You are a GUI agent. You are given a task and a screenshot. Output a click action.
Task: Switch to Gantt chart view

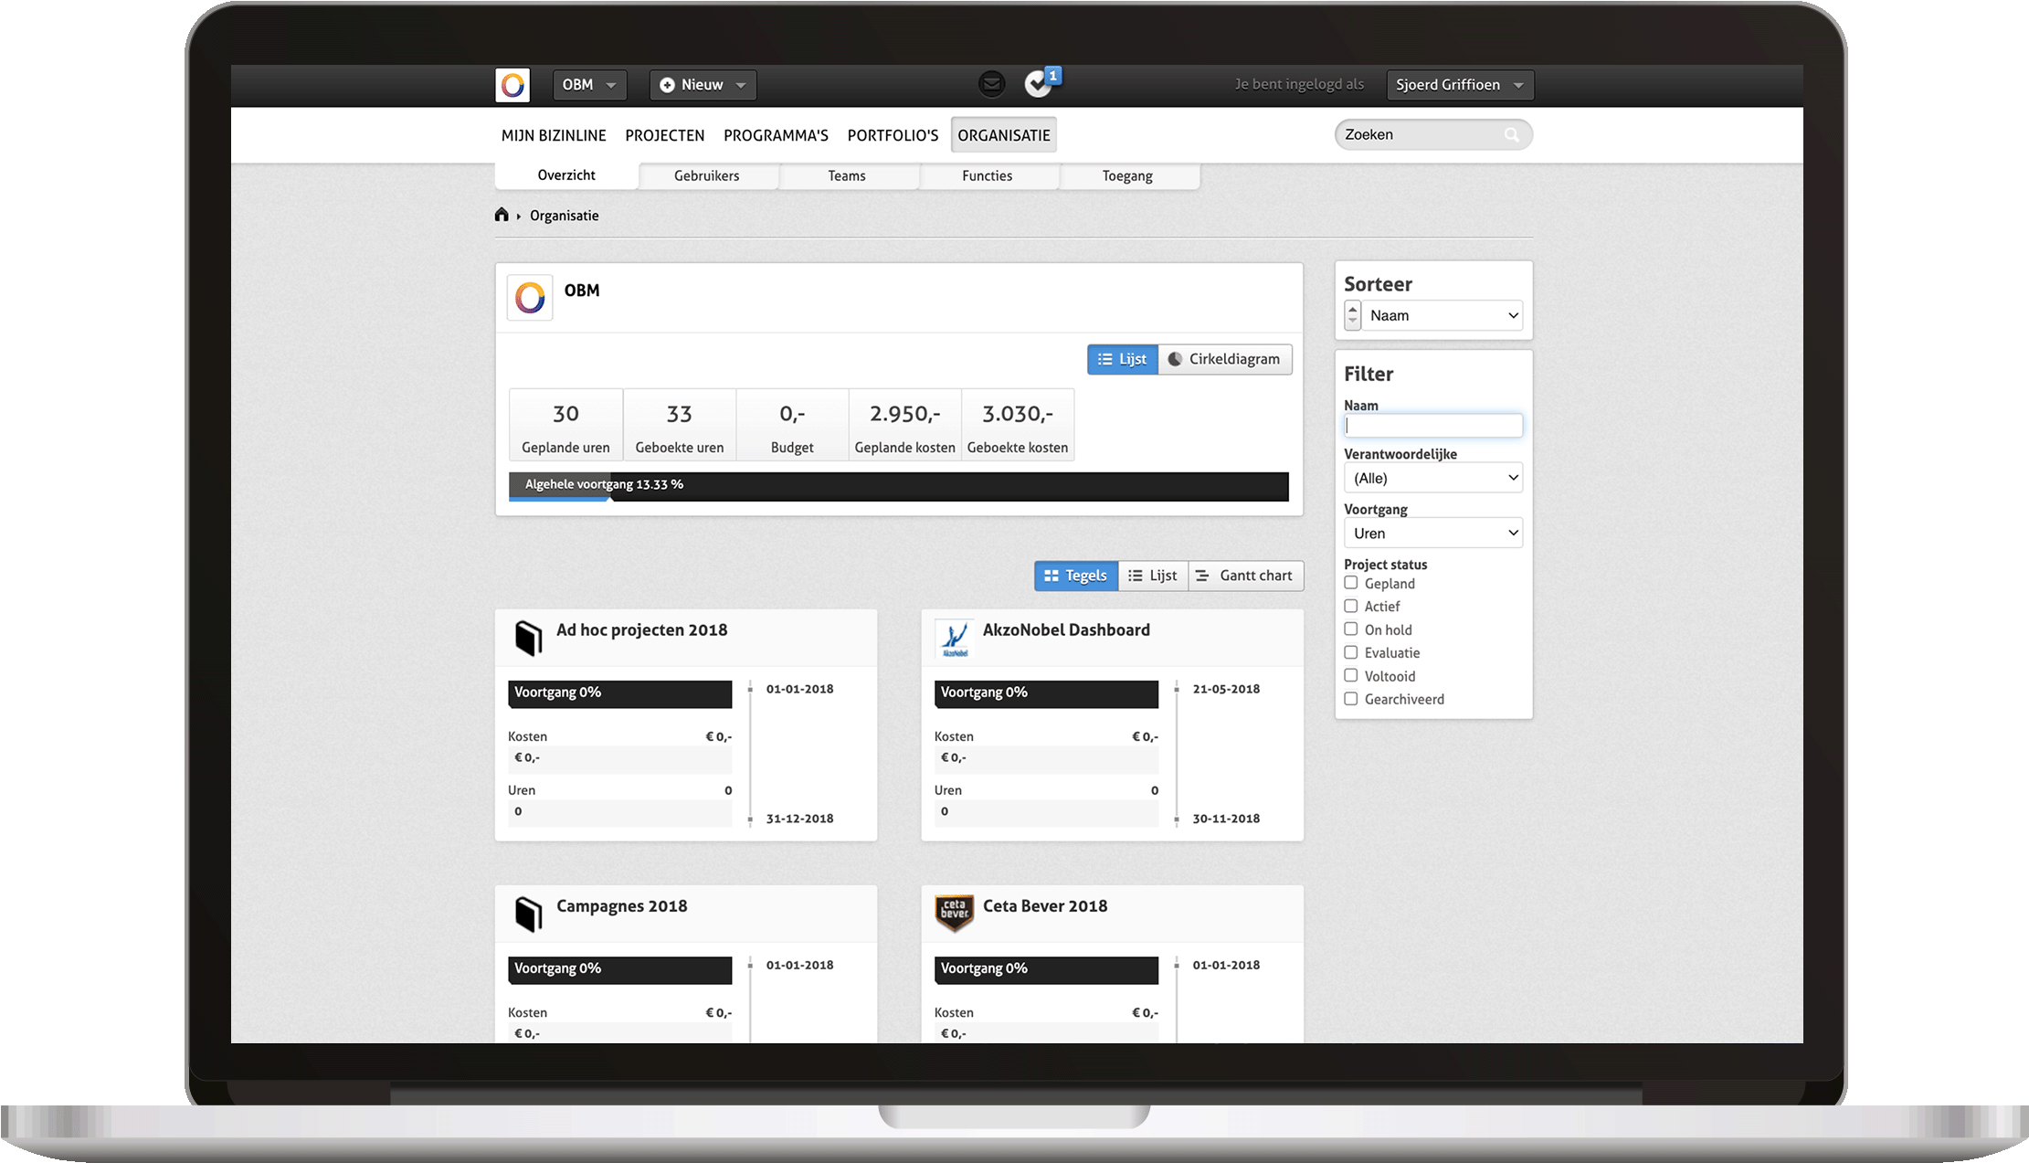(x=1246, y=576)
